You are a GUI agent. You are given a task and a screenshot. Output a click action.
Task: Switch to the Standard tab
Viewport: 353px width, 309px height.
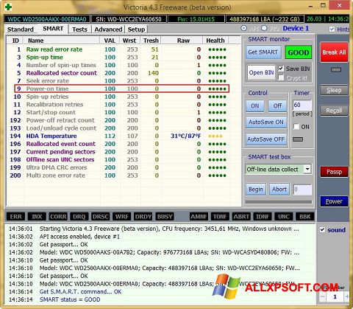(21, 29)
